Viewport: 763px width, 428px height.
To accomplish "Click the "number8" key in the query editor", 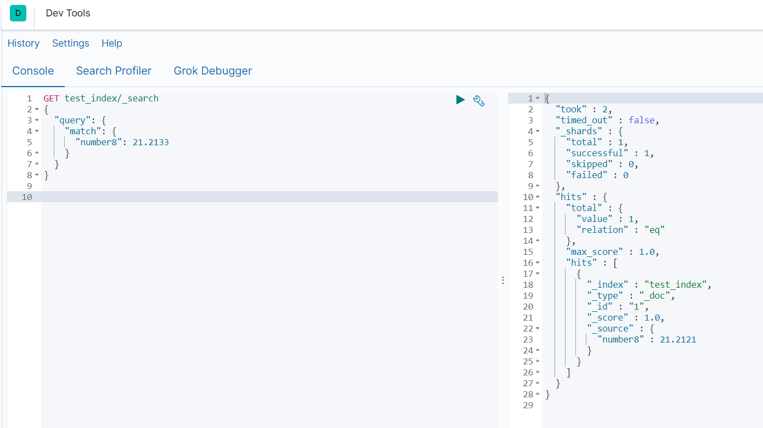I will [101, 142].
